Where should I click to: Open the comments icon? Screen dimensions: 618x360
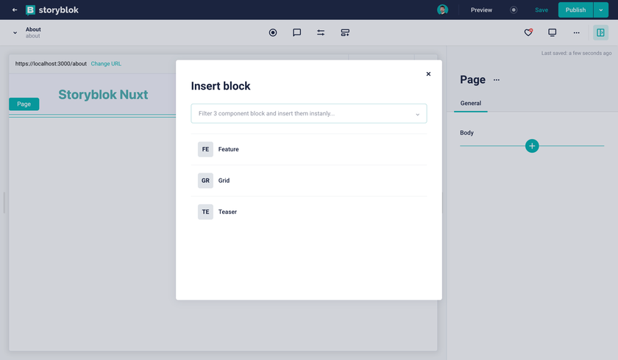click(296, 32)
